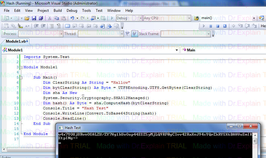This screenshot has height=158, width=266.
Task: Click the Uncomment Selected Lines icon
Action: (x=59, y=26)
